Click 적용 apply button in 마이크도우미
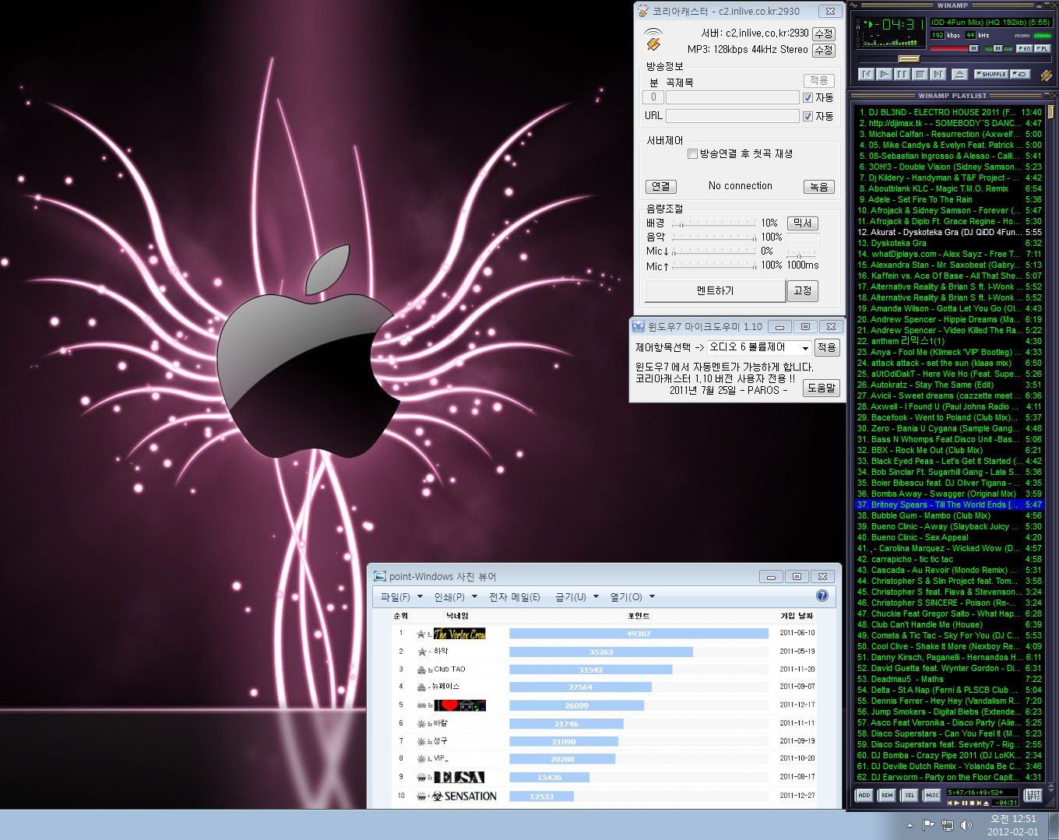This screenshot has height=840, width=1059. pyautogui.click(x=827, y=347)
